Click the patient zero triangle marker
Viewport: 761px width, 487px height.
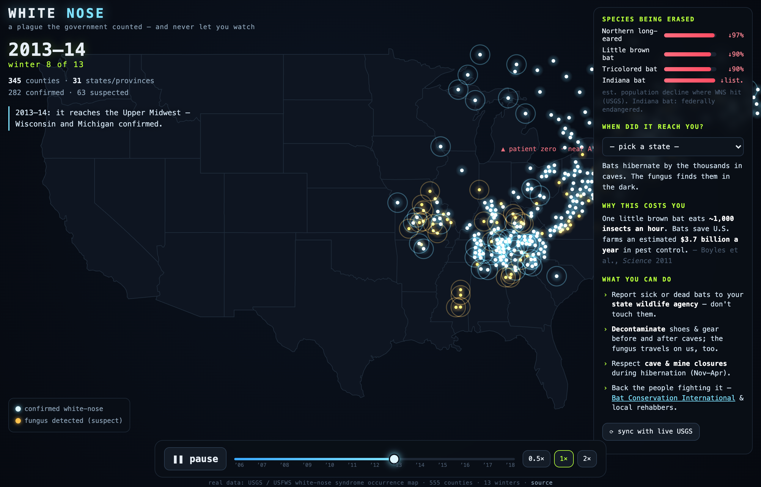tap(503, 149)
